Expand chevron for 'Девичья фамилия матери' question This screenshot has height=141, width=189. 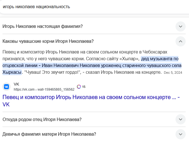click(181, 134)
